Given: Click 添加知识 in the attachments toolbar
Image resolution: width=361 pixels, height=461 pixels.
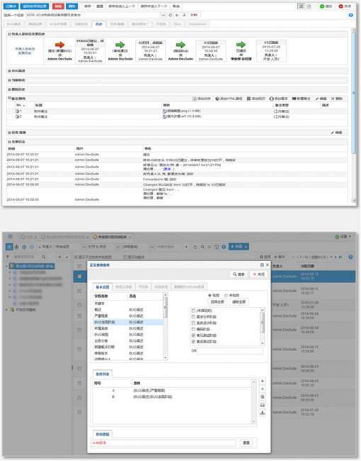Looking at the screenshot, I should point(256,99).
